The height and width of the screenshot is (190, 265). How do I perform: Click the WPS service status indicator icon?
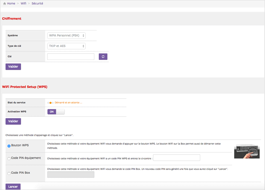tap(50, 102)
